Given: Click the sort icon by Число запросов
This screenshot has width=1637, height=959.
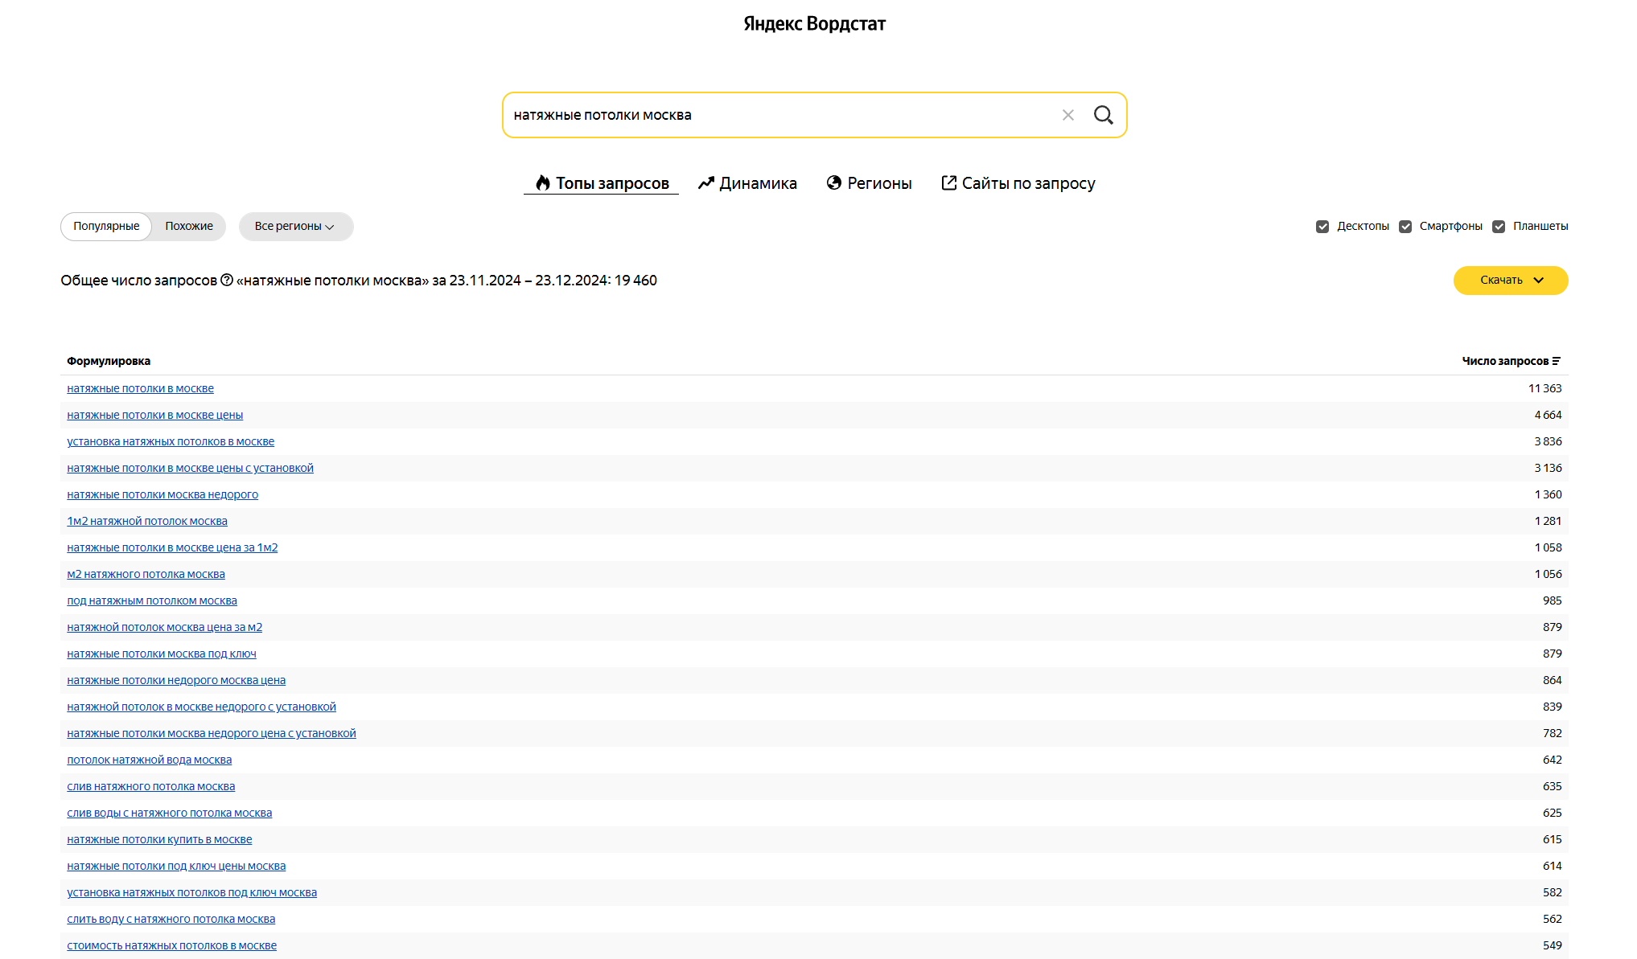Looking at the screenshot, I should click(1557, 361).
